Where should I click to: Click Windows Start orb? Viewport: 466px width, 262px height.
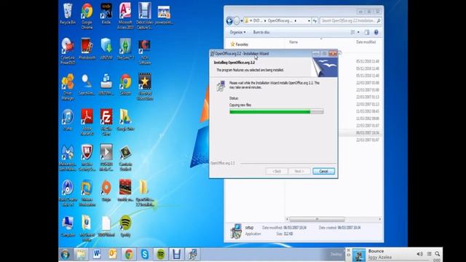(x=66, y=254)
